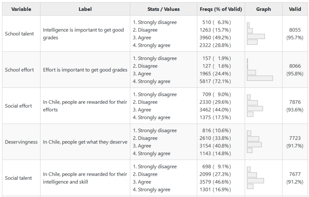Select the Social effort variable cell
This screenshot has height=197, width=309.
point(18,106)
